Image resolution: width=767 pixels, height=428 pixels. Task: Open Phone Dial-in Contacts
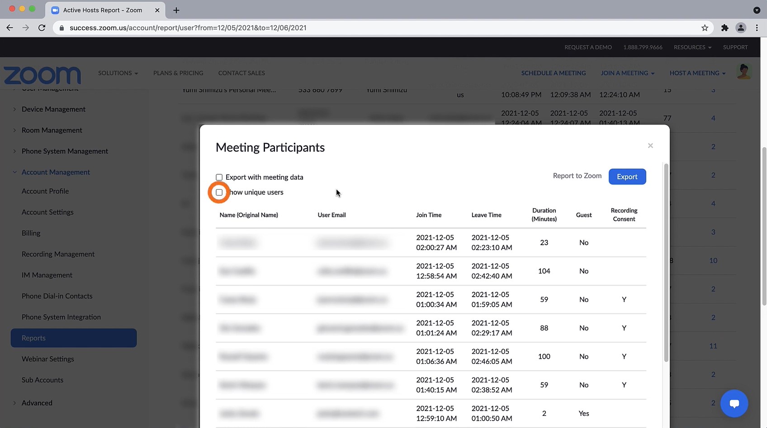tap(57, 296)
